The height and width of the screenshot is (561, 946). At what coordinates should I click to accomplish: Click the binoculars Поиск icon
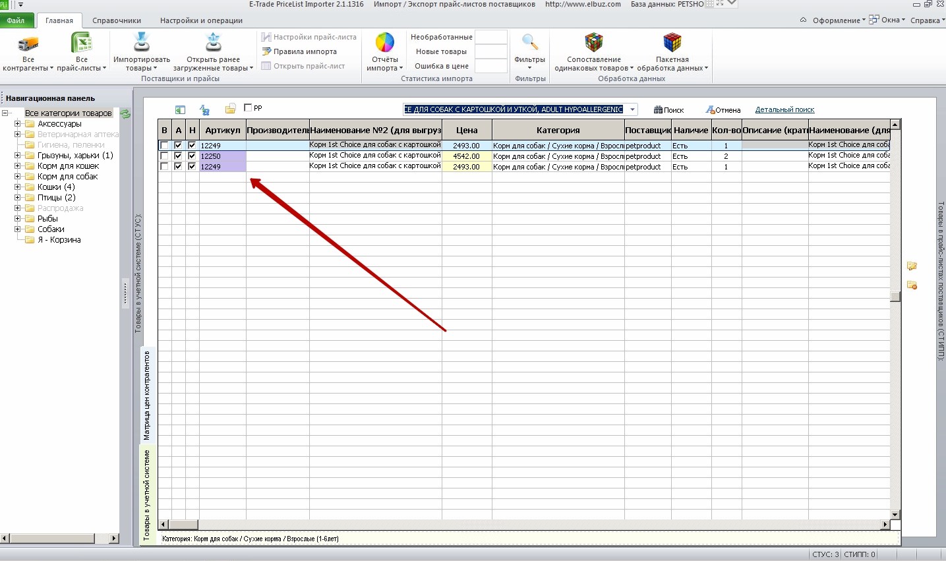pos(658,110)
